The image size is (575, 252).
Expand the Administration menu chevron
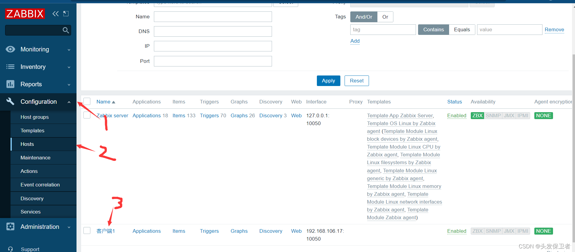69,227
